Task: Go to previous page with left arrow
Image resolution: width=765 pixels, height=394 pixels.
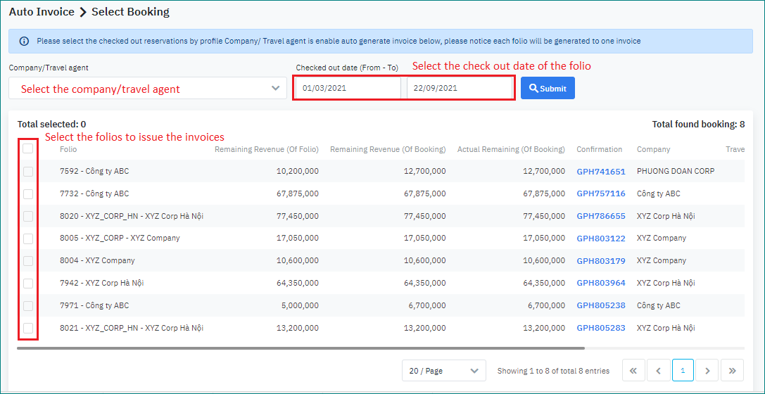Action: (x=658, y=371)
